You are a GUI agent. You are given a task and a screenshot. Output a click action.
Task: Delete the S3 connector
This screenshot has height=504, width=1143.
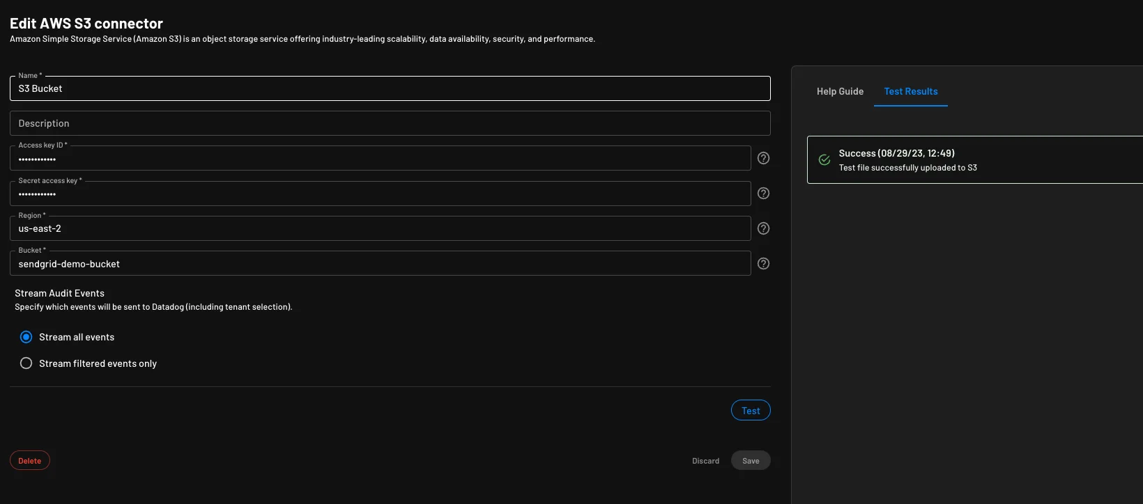tap(30, 461)
